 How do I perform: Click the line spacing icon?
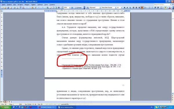(145, 8)
